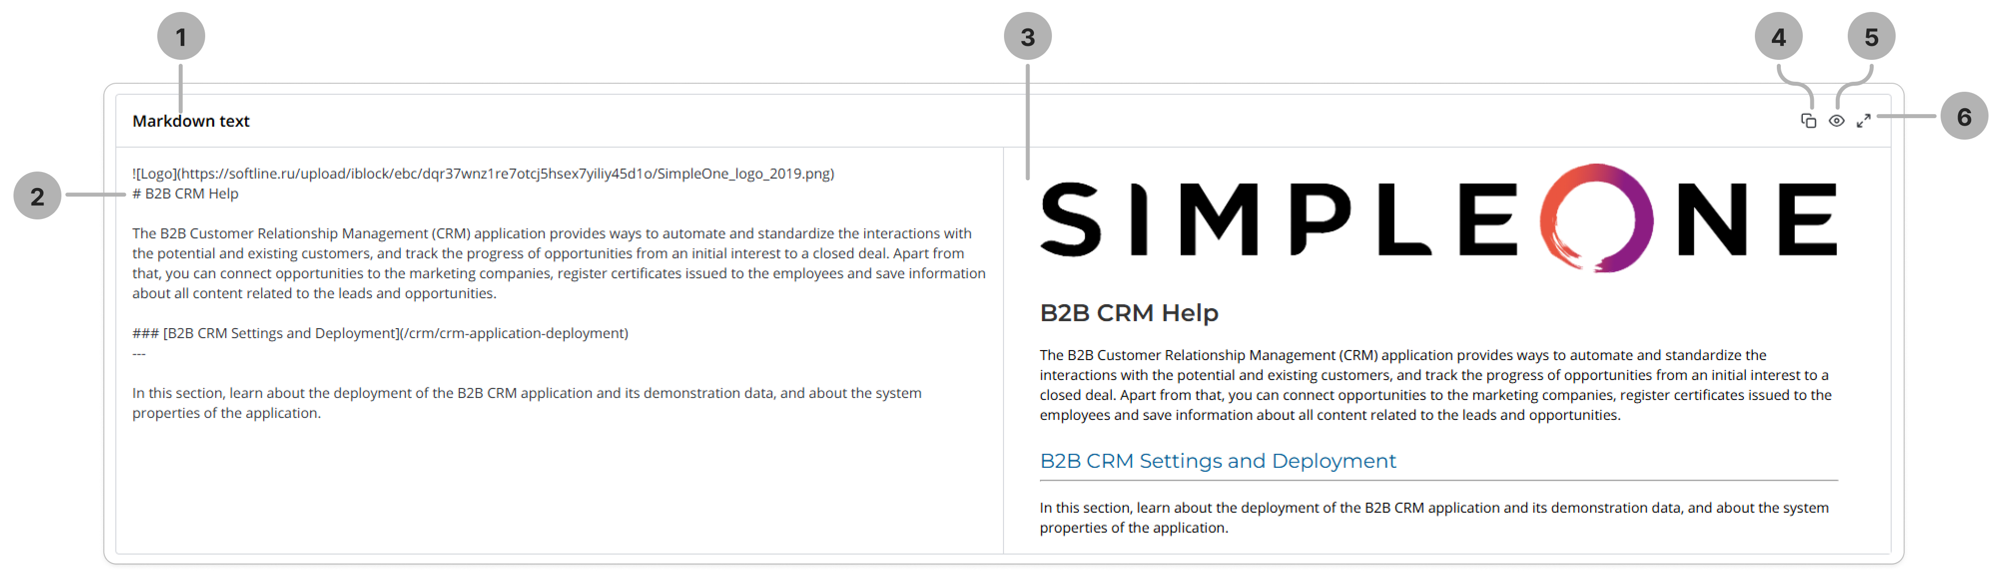Toggle the preview eye icon
Screen dimensions: 2001x574
tap(1836, 121)
